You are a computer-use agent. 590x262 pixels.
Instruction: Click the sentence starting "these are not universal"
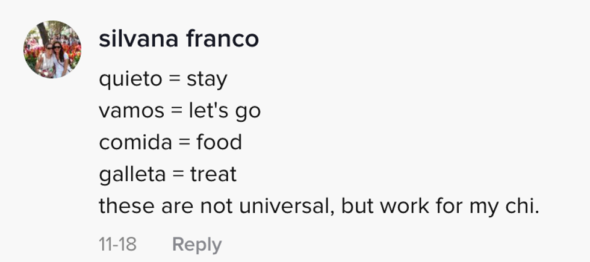320,206
